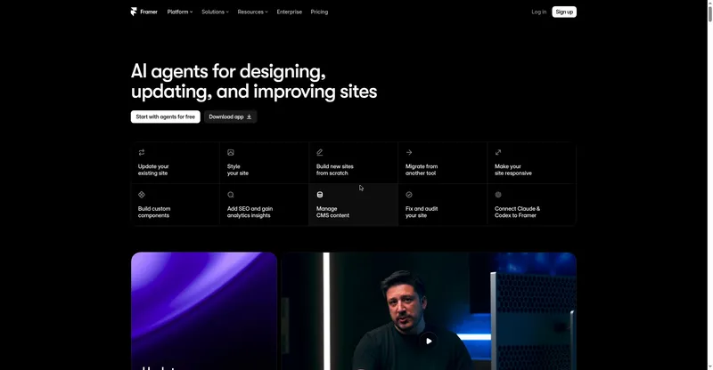Select Connect Claude & Codex to Framer text
Screen dimensions: 713x370
(517, 212)
